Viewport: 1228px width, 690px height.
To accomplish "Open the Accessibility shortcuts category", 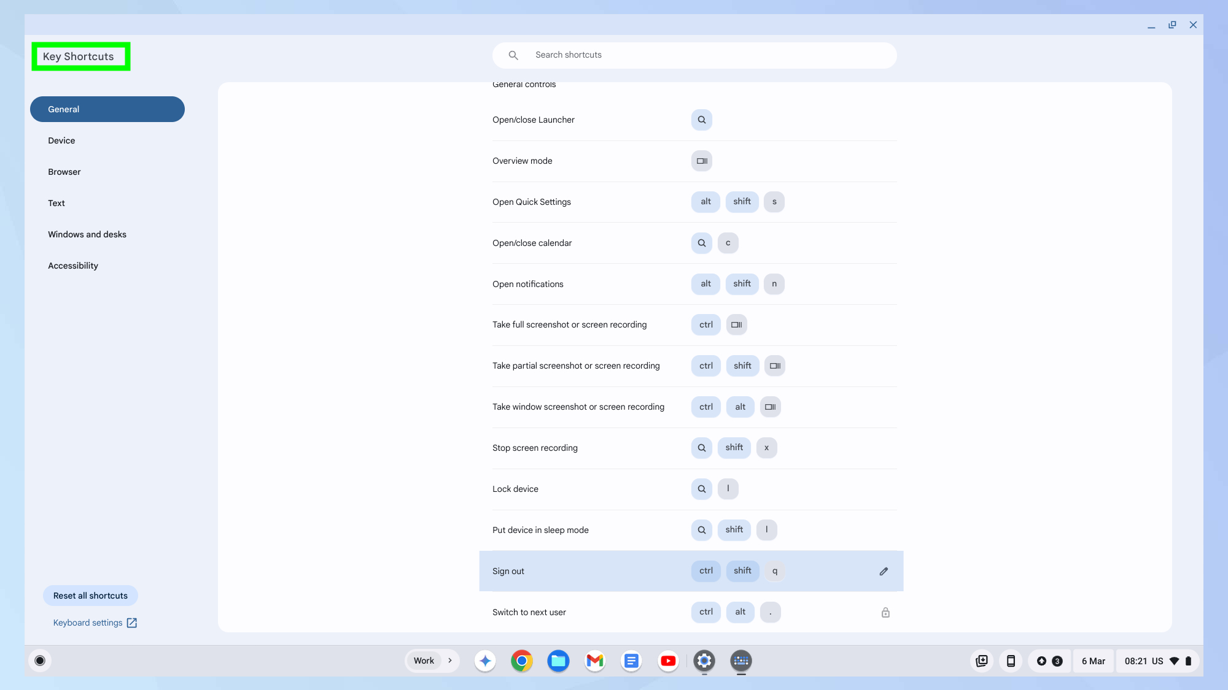I will [73, 266].
